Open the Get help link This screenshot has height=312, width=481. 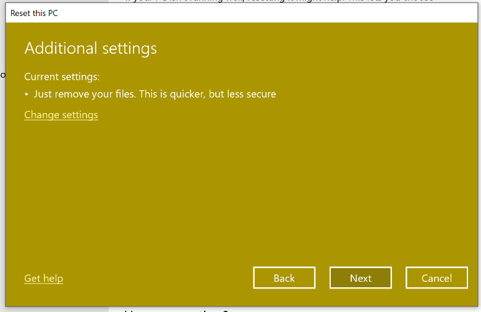[x=43, y=279]
